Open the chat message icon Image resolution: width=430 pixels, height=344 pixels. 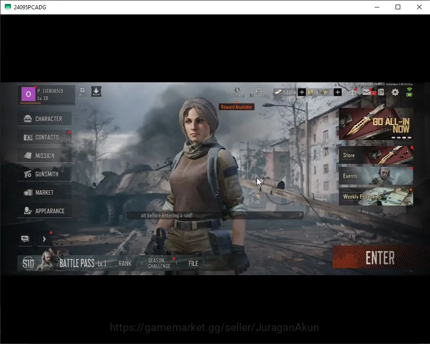pos(25,238)
